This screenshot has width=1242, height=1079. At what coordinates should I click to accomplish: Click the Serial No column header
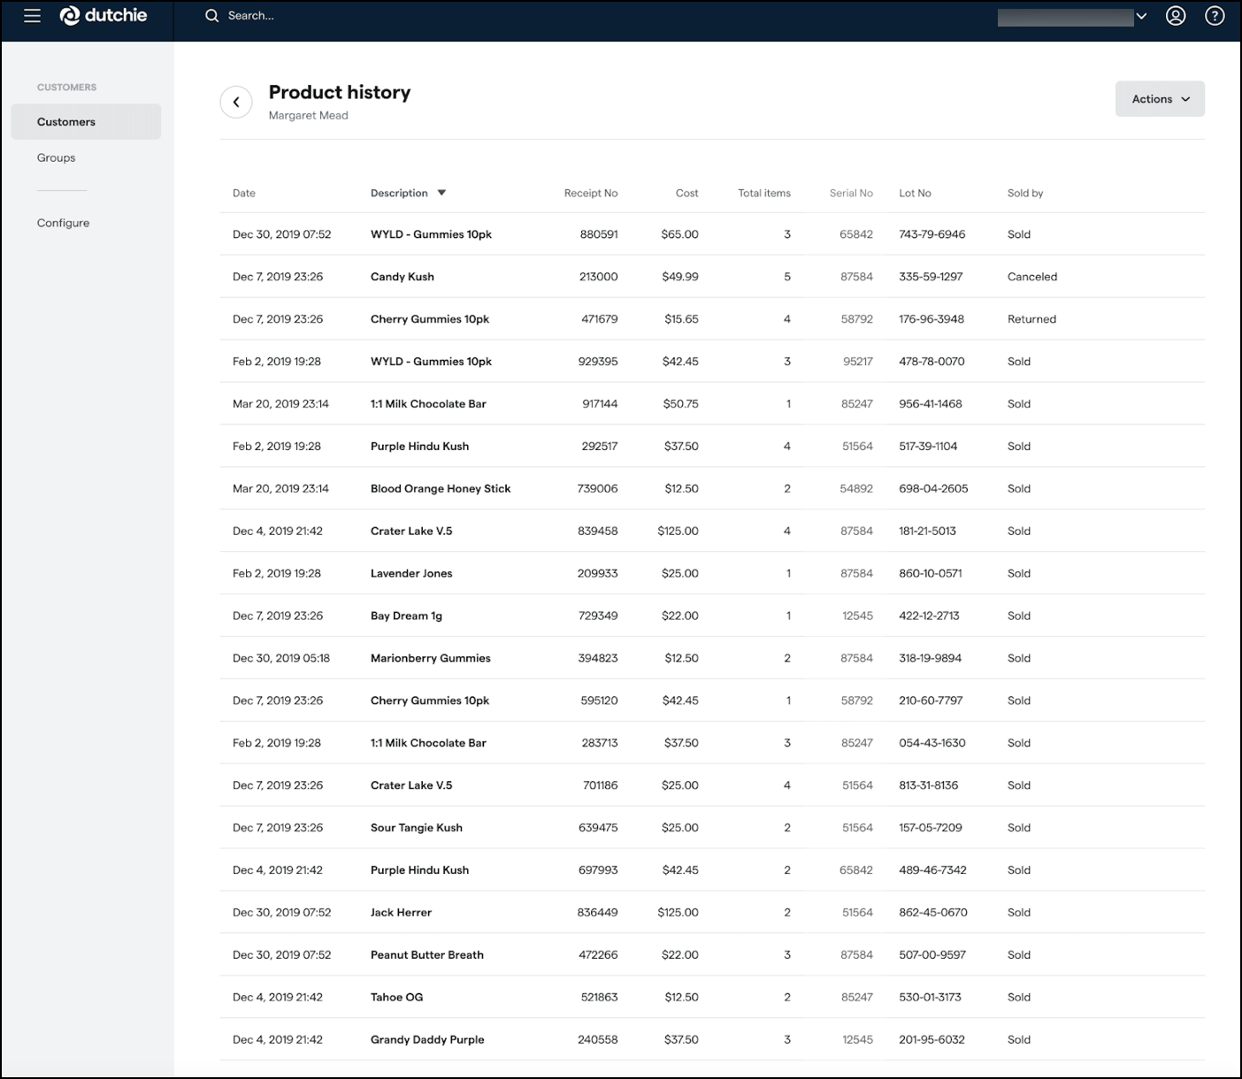pyautogui.click(x=850, y=192)
